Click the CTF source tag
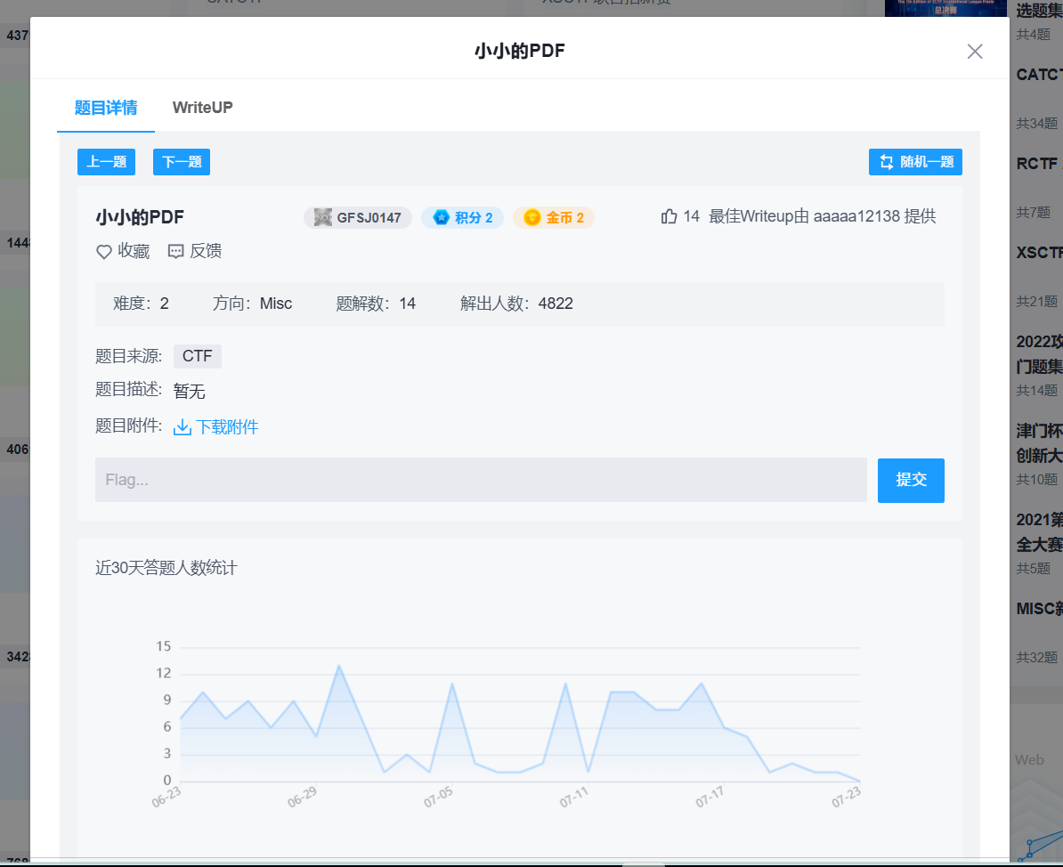Screen dimensions: 1063x867 [197, 355]
